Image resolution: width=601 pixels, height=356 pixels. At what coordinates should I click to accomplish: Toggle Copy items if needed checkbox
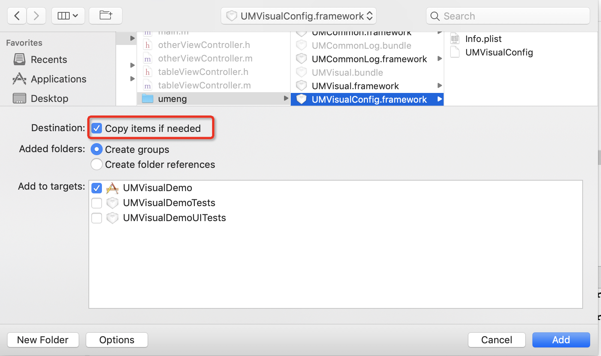coord(97,128)
